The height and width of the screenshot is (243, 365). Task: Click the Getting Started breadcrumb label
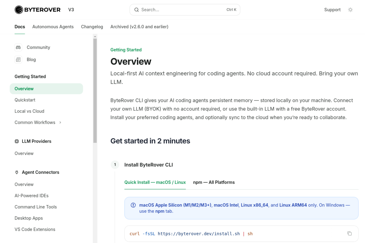126,50
